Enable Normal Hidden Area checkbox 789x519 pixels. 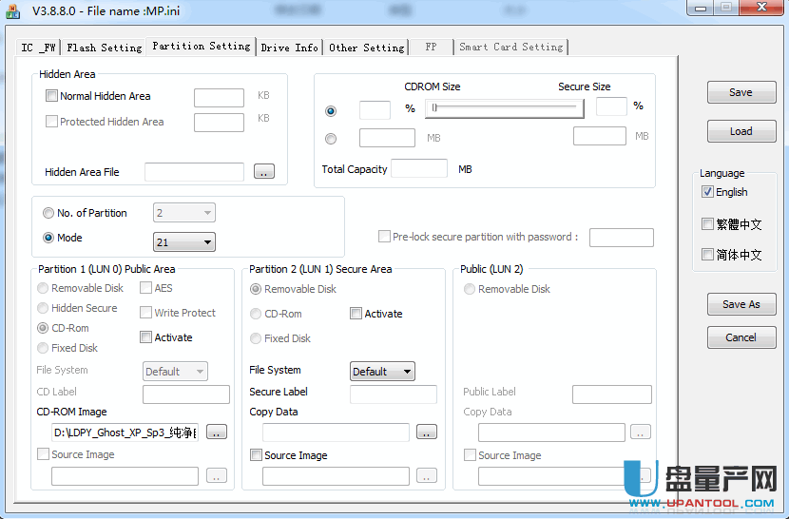(x=52, y=96)
